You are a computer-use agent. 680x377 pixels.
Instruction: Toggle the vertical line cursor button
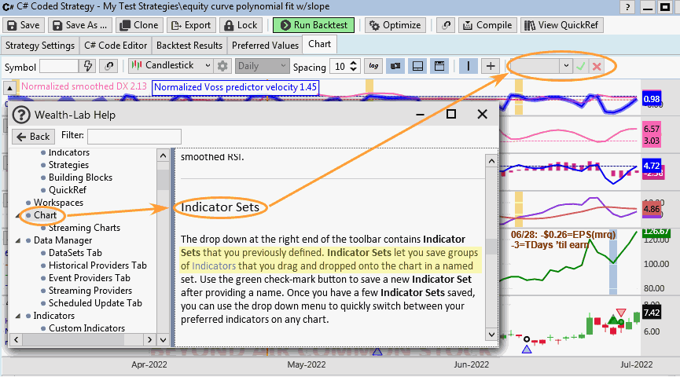(469, 66)
